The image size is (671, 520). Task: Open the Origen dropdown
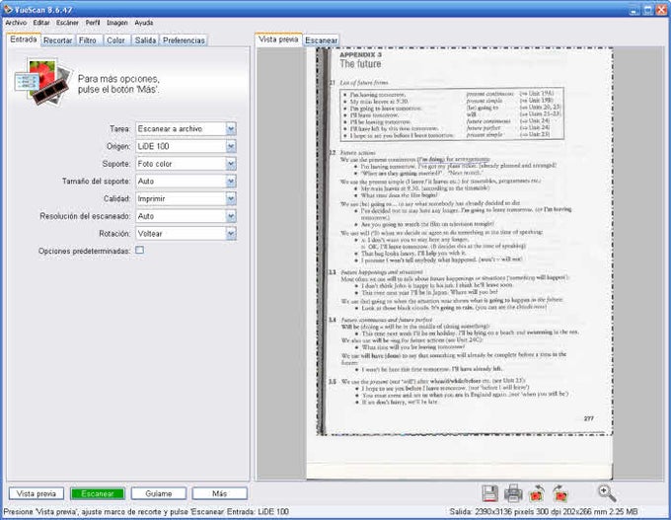click(x=186, y=146)
